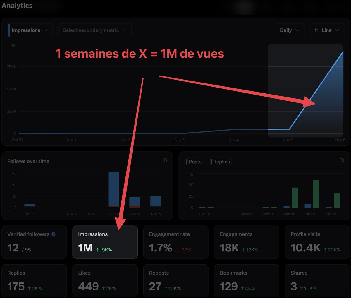Select the Reposts 27 metric card
The image size is (351, 298).
(x=176, y=281)
